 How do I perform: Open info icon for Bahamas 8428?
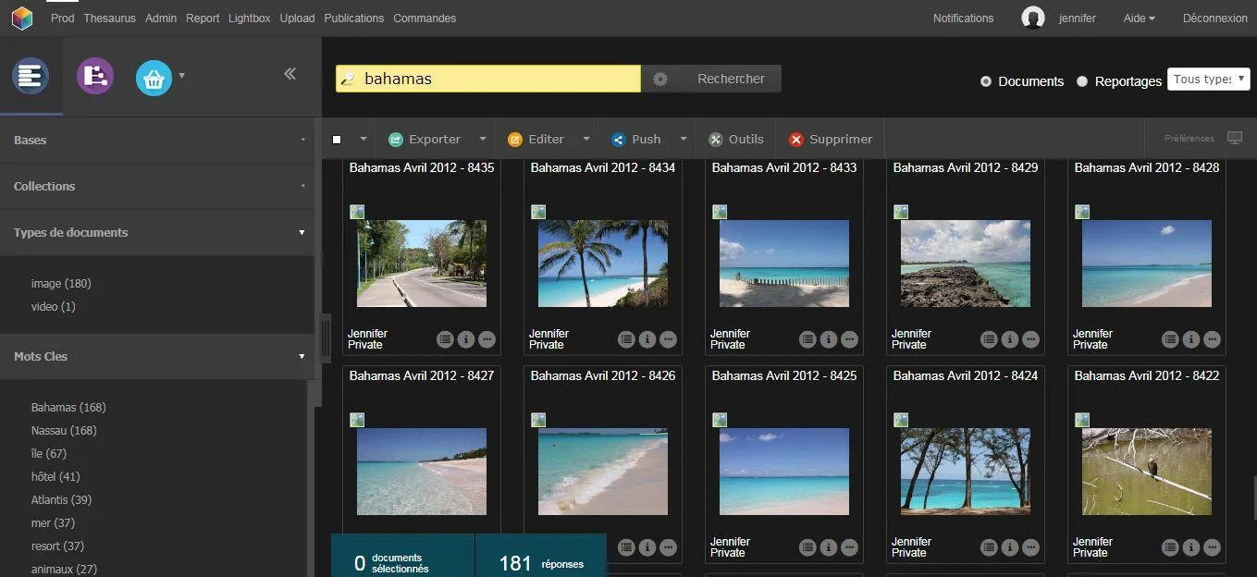(1191, 339)
